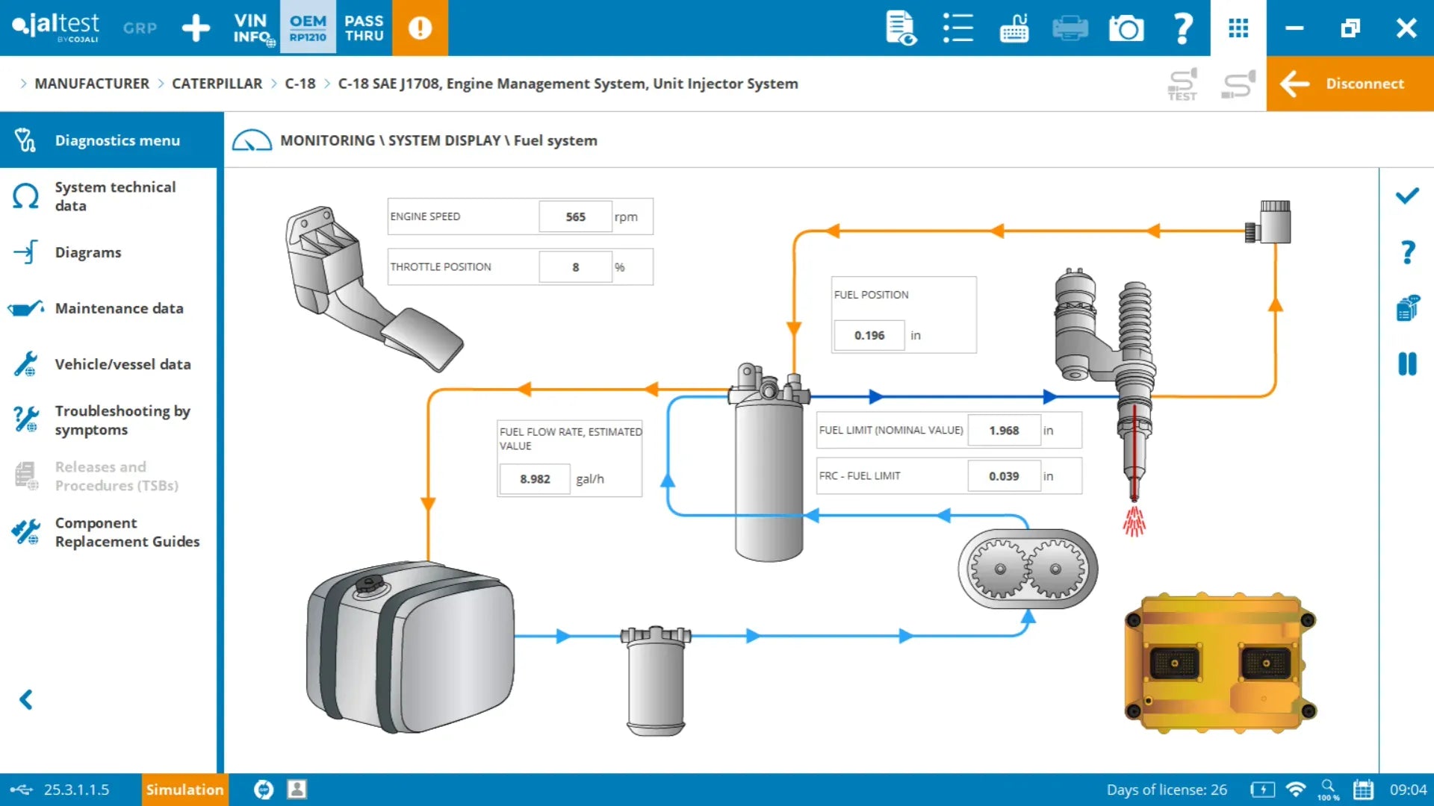Screen dimensions: 1434x806
Task: Click the sync refresh icon in status bar
Action: [x=264, y=790]
